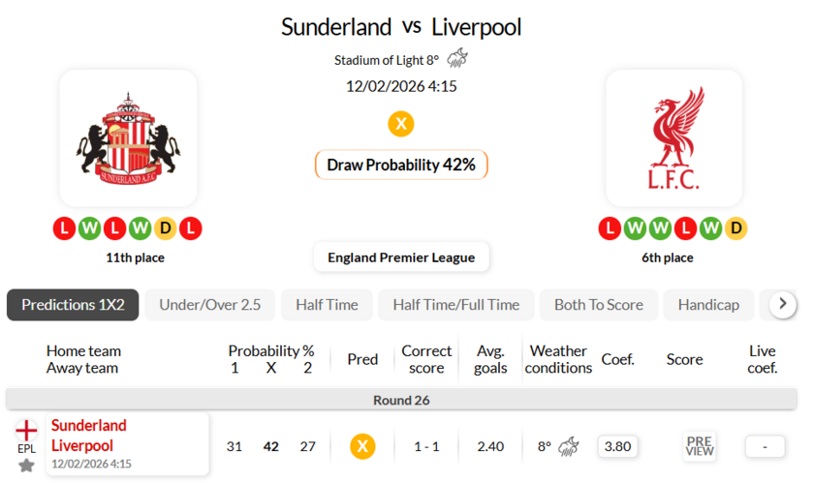Click the orange X draw prediction badge under date

401,124
